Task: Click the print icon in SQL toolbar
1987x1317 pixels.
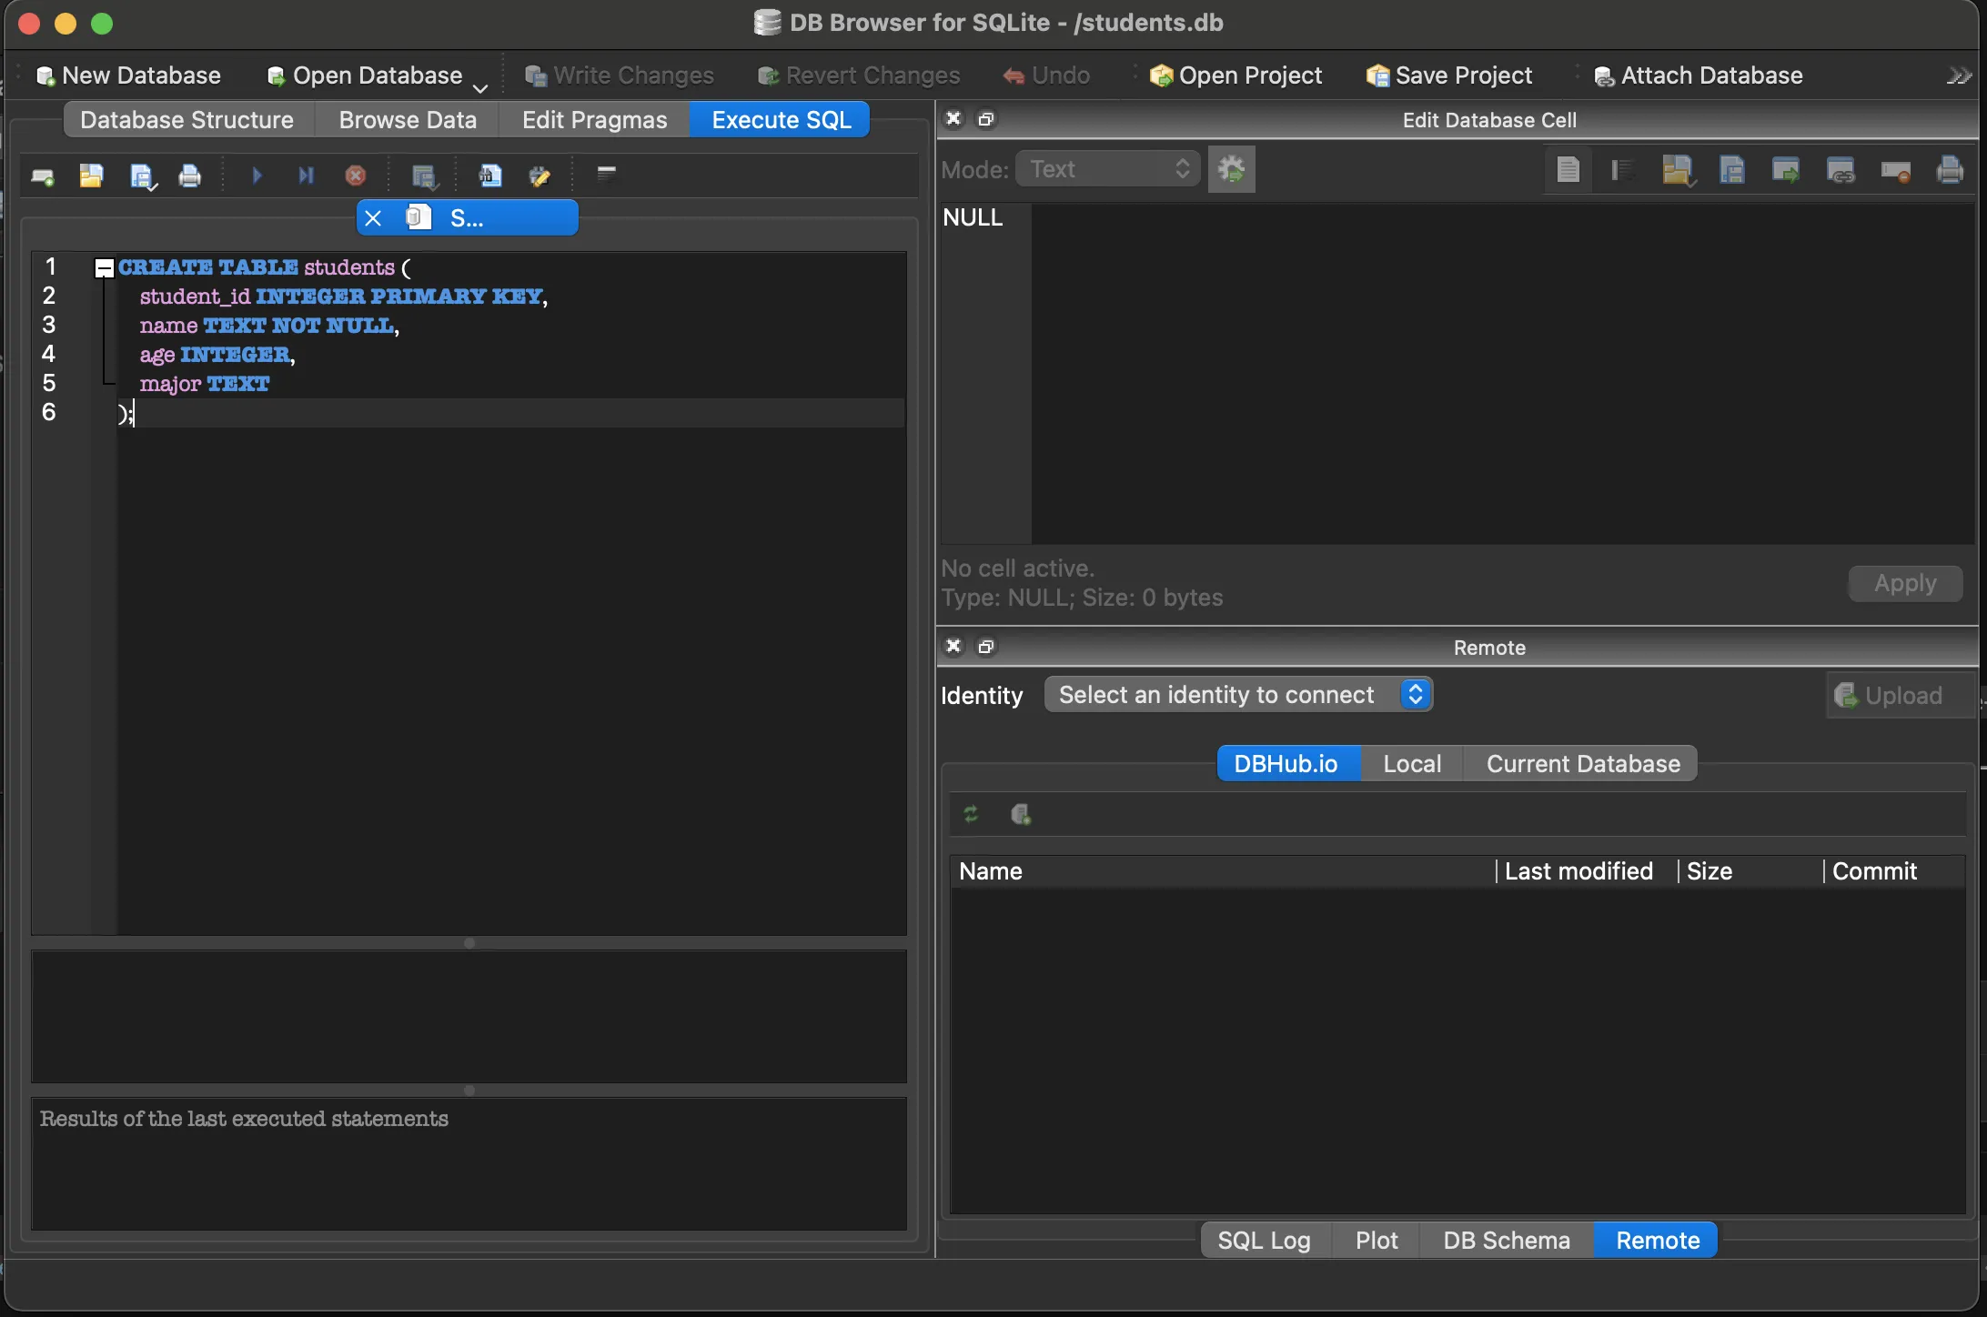Action: coord(189,176)
